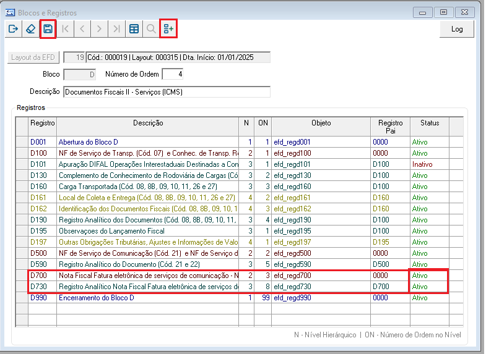This screenshot has width=486, height=354.
Task: Click object cell efd_regd100
Action: tap(321, 153)
